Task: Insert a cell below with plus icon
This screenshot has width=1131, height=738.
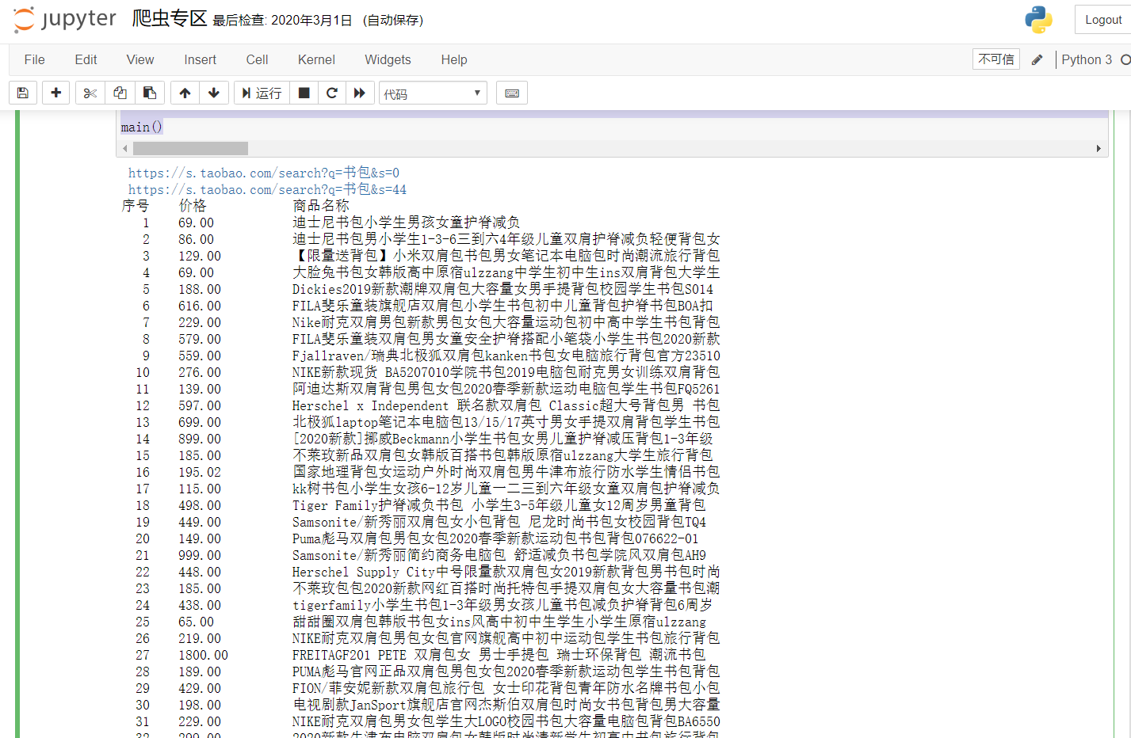Action: coord(55,93)
